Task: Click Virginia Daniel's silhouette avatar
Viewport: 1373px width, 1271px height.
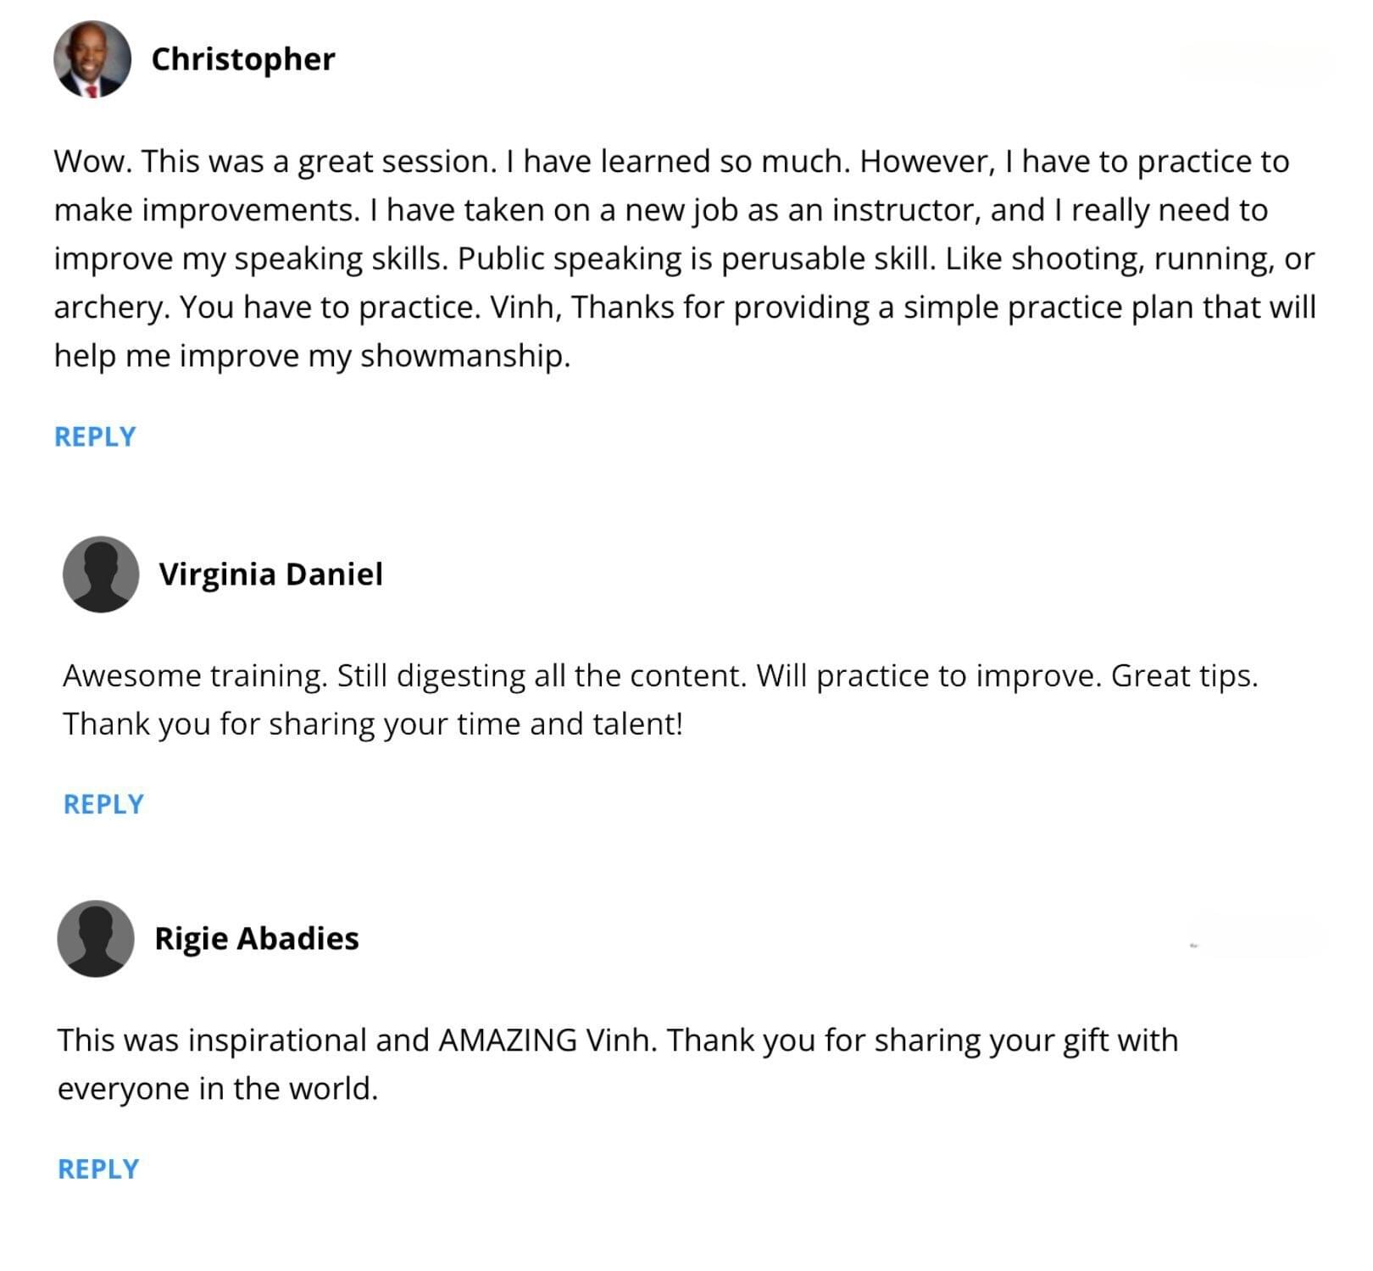Action: [x=101, y=574]
